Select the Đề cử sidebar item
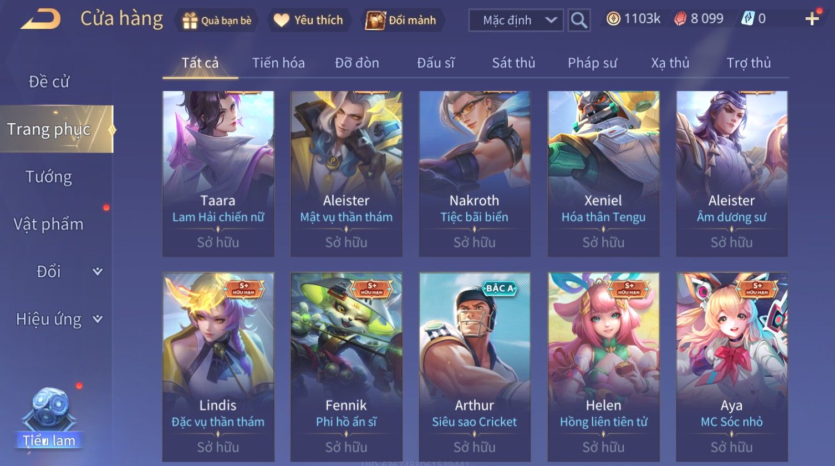835x466 pixels. (x=49, y=82)
